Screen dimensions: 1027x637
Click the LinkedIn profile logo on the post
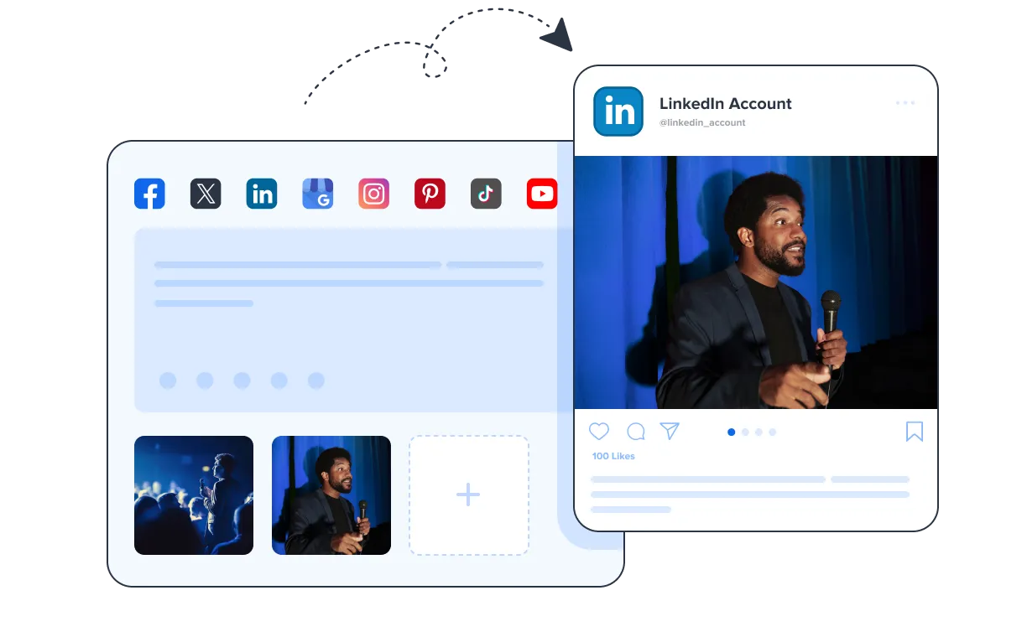pos(618,111)
